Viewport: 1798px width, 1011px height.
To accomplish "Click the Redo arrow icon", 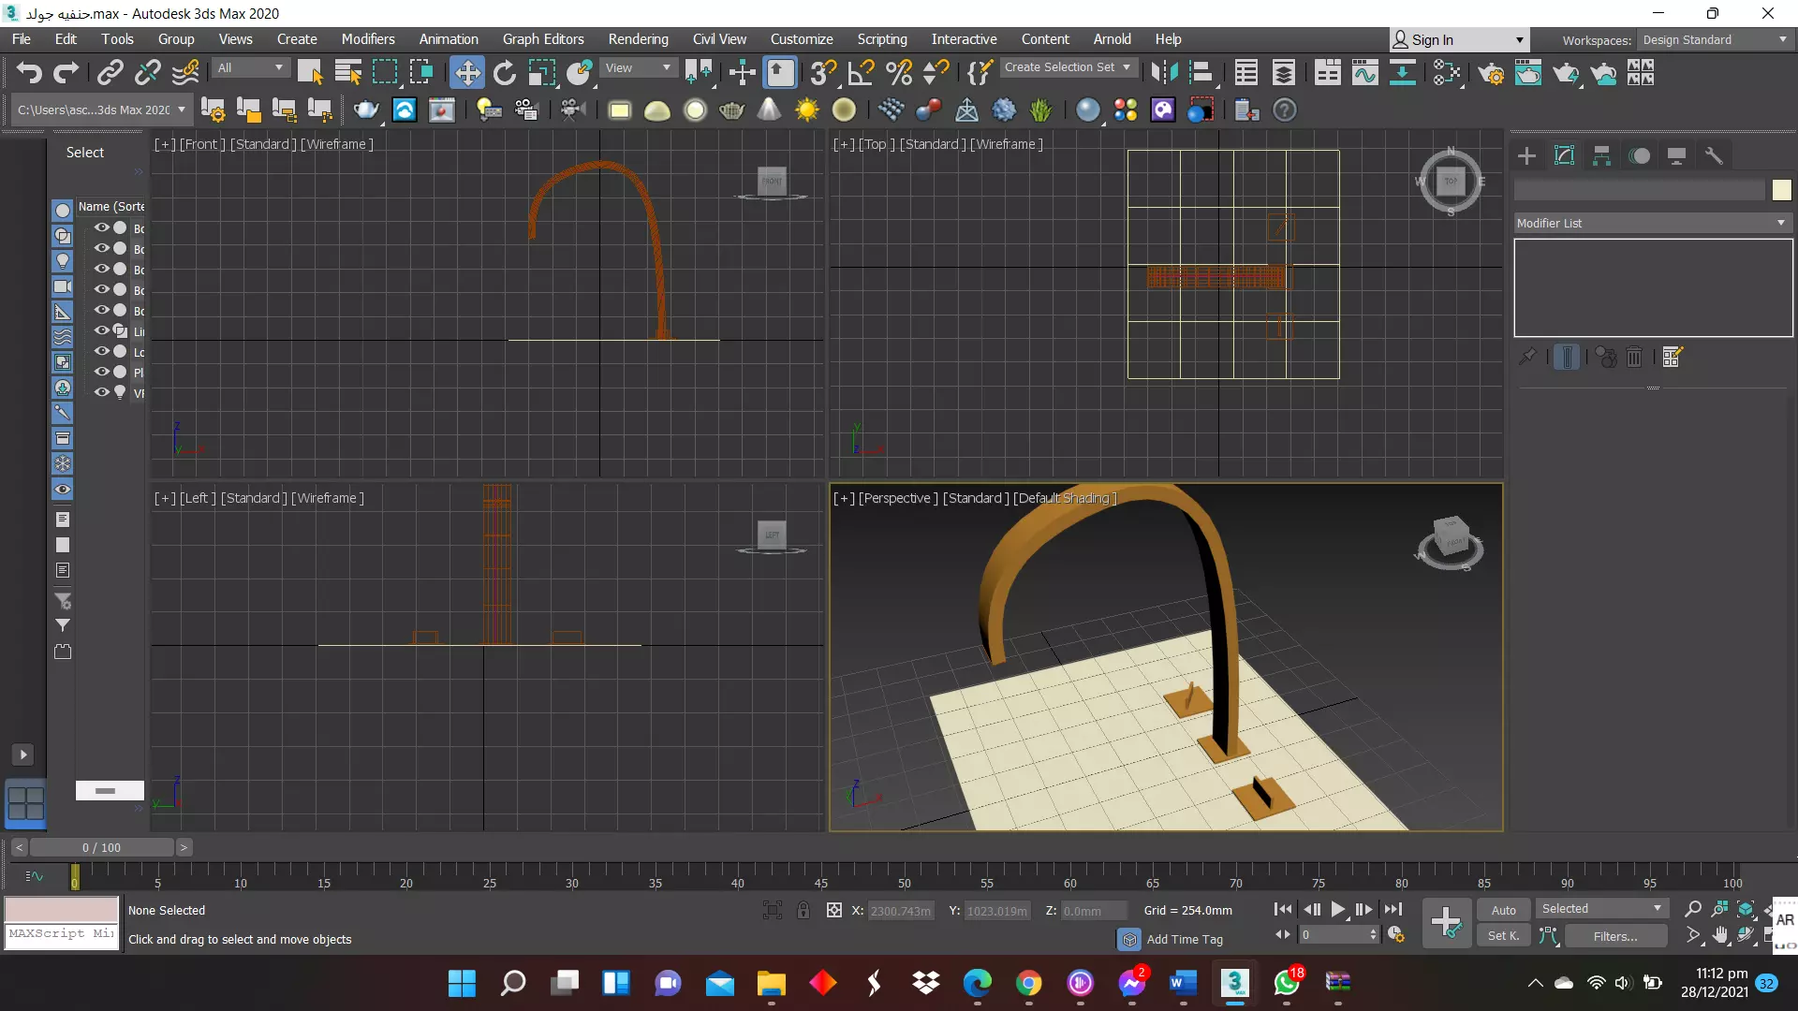I will 66,73.
